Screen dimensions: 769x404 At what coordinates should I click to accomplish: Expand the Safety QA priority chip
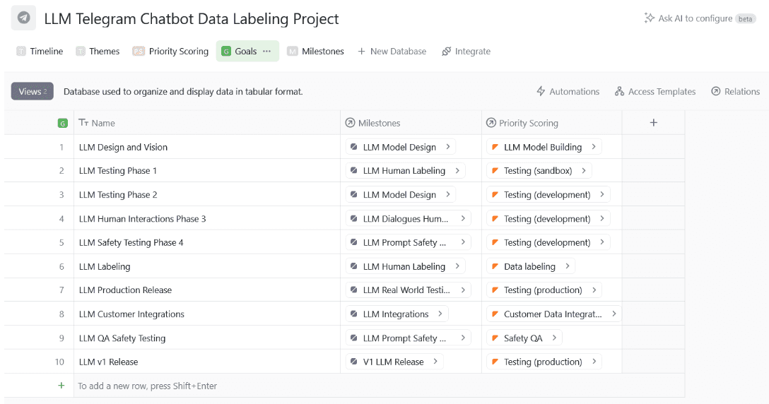tap(554, 338)
